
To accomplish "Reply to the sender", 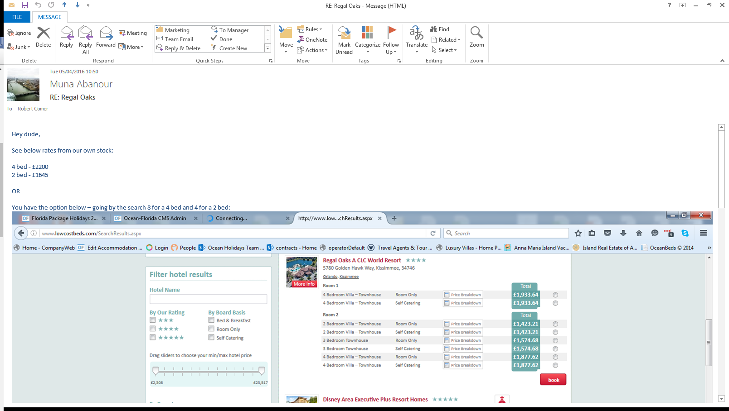I will pos(67,37).
